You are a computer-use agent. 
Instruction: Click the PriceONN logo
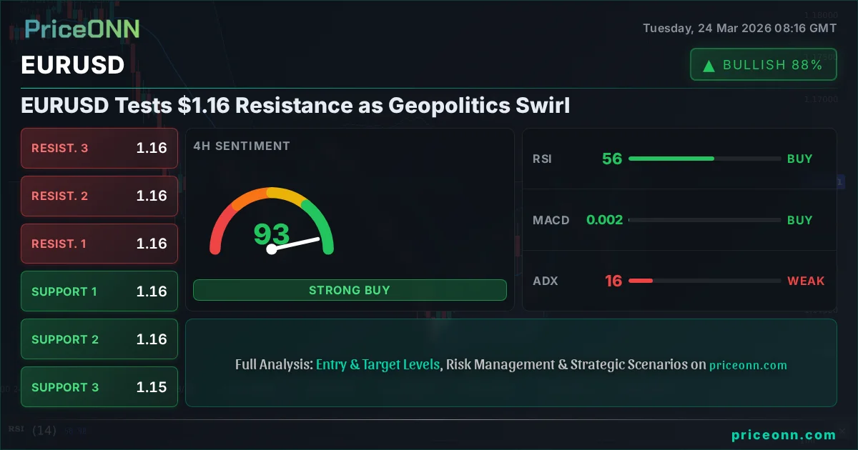coord(82,29)
